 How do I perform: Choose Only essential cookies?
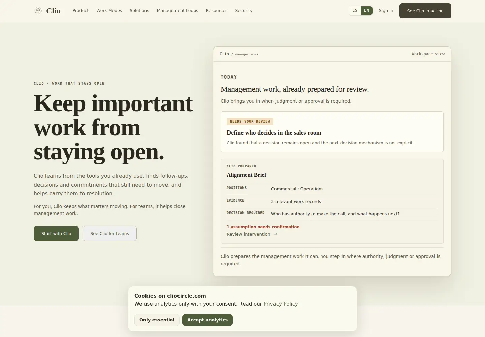[x=157, y=320]
